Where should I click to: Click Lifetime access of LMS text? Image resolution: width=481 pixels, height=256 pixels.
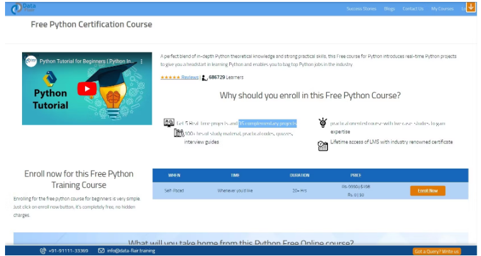tap(392, 142)
